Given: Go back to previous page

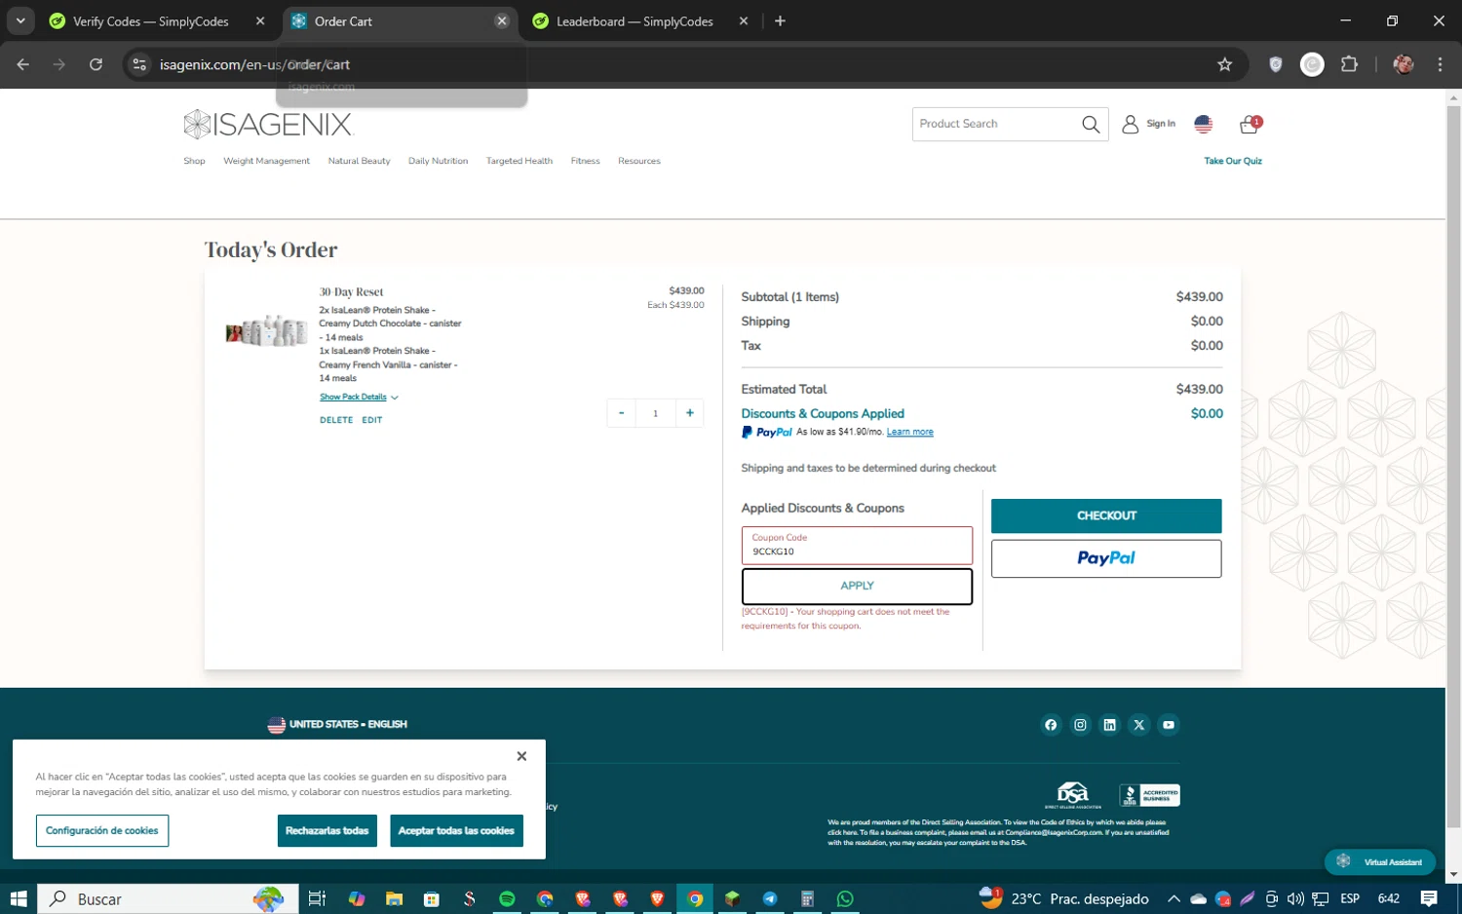Looking at the screenshot, I should 23,64.
